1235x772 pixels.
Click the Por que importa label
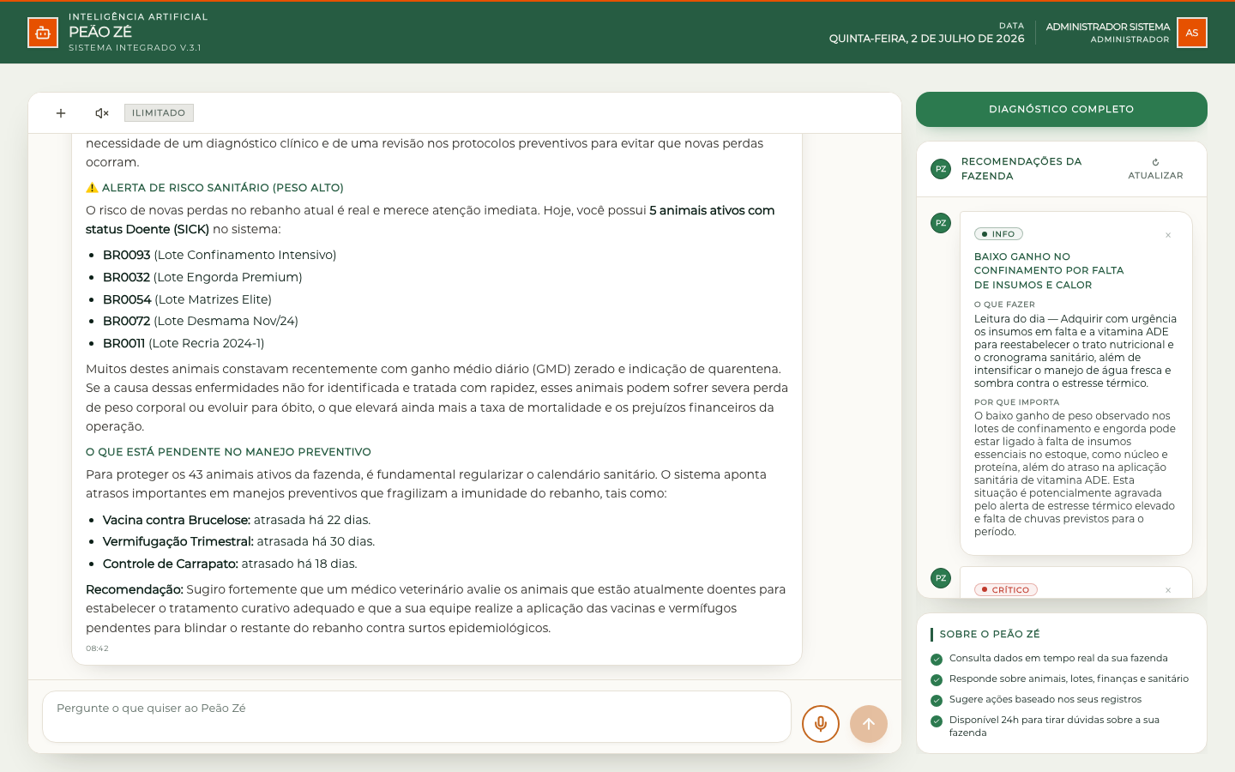(1016, 401)
